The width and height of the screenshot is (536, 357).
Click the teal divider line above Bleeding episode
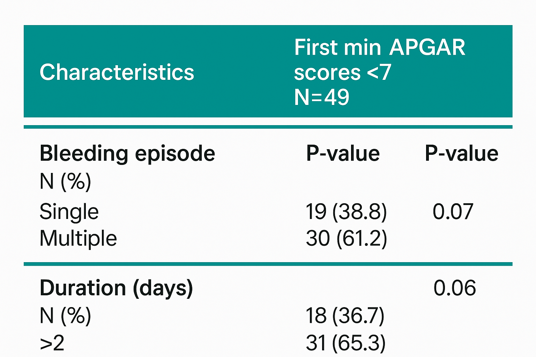[268, 127]
